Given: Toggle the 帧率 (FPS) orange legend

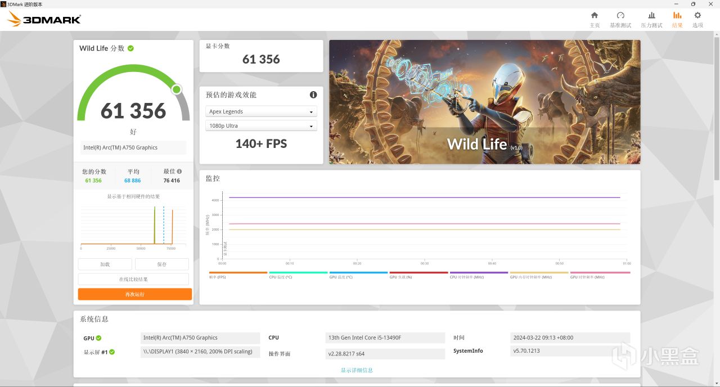Looking at the screenshot, I should point(238,275).
